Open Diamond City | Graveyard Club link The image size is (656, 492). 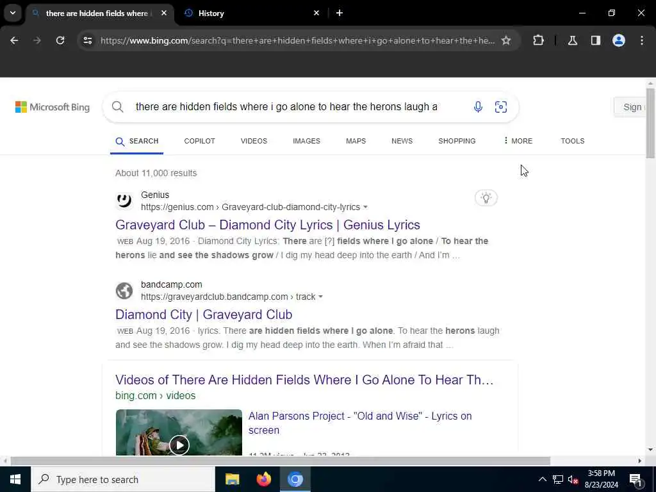(204, 315)
